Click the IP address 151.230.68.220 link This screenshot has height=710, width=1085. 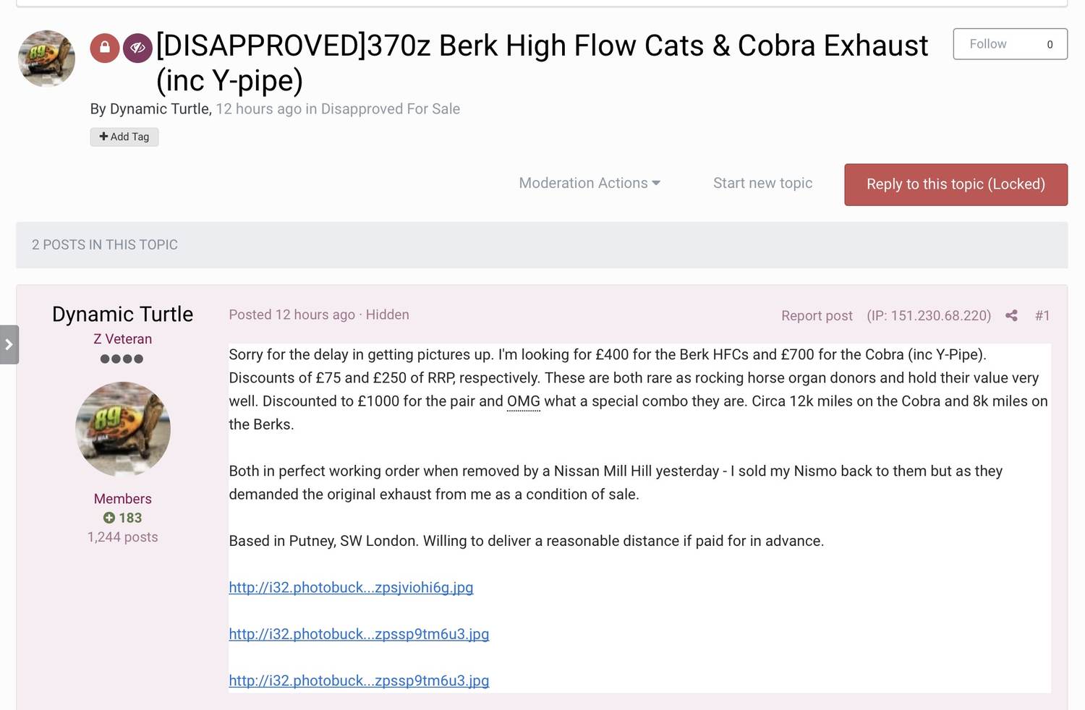coord(929,315)
